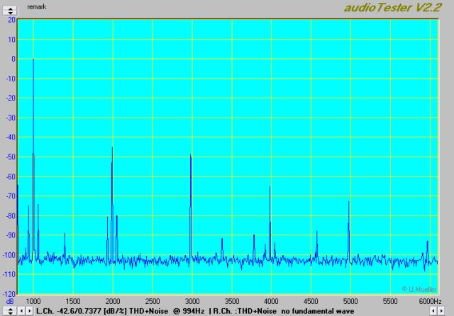This screenshot has width=454, height=316.
Task: Click the fundamental peak at 1000 Hz
Action: pyautogui.click(x=33, y=60)
